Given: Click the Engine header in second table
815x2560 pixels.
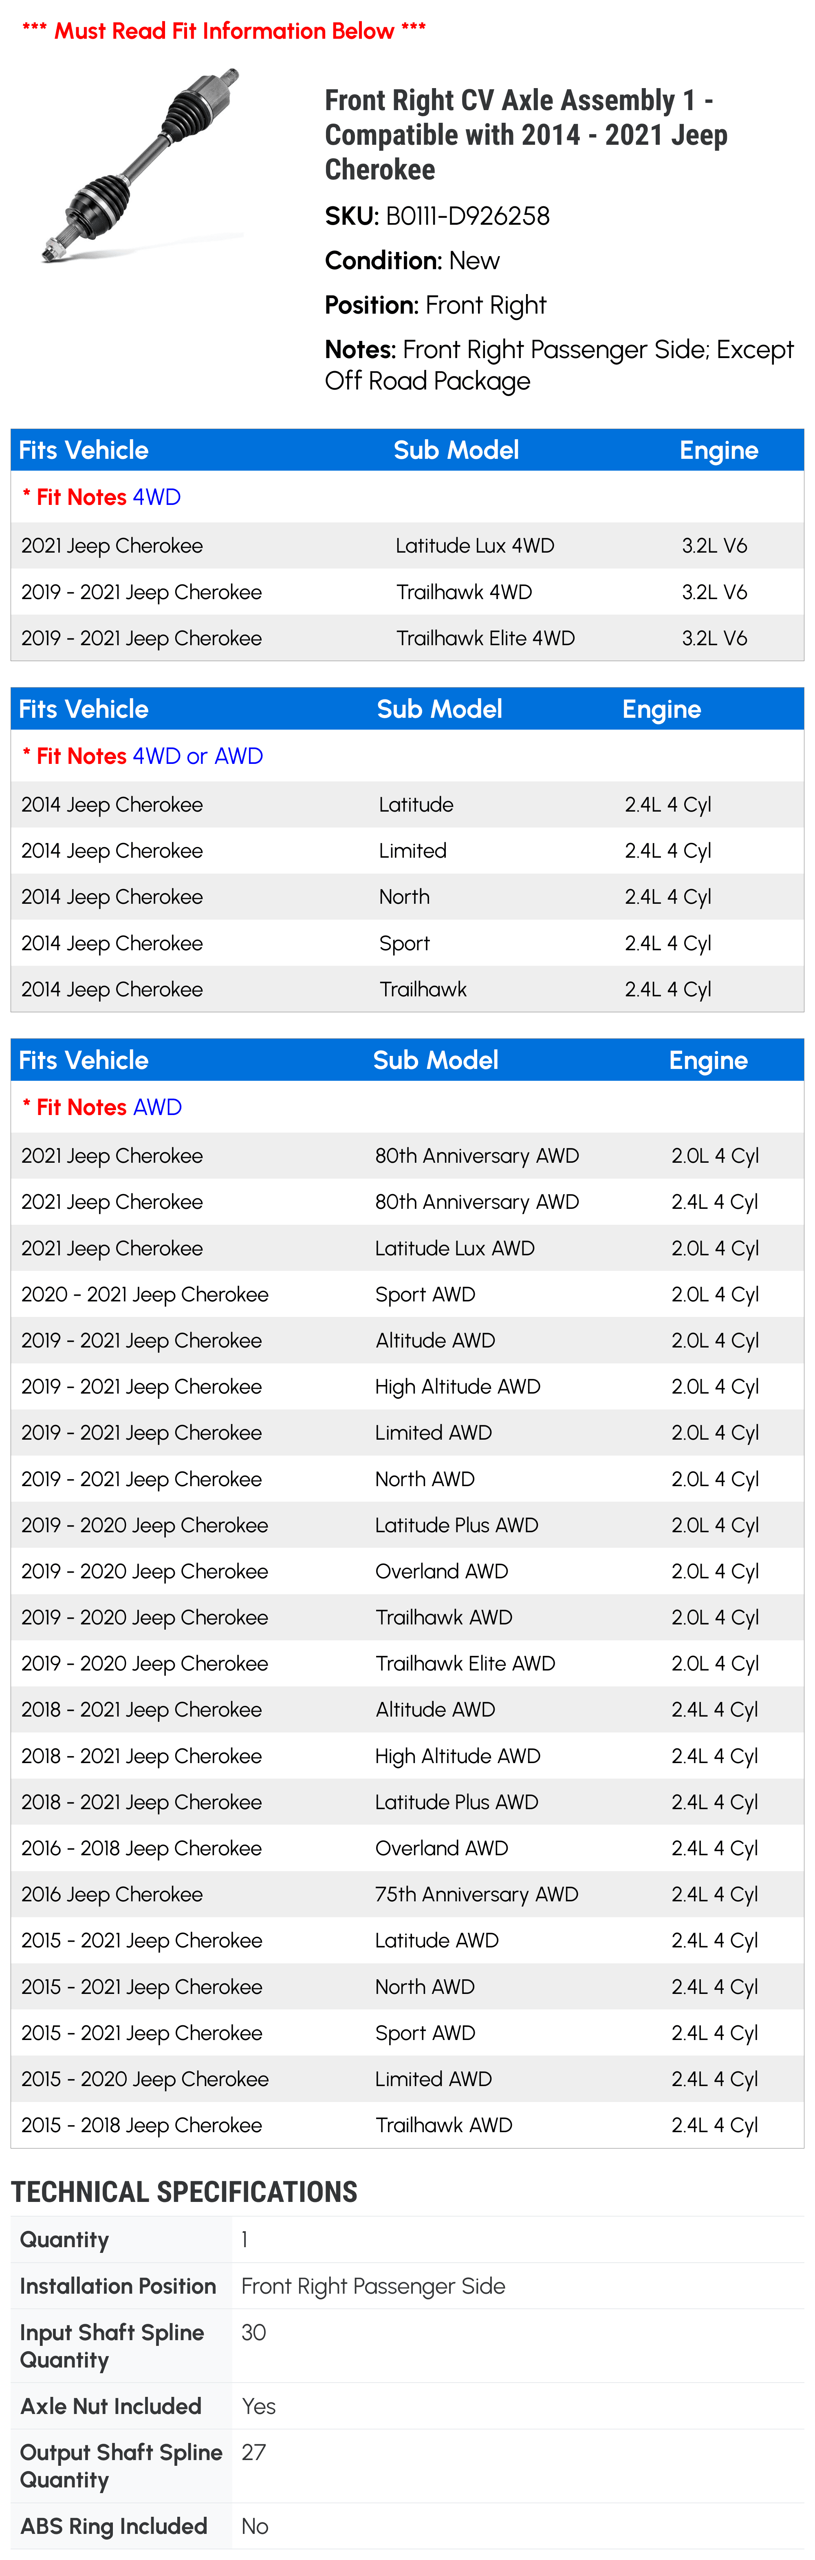Looking at the screenshot, I should tap(661, 710).
